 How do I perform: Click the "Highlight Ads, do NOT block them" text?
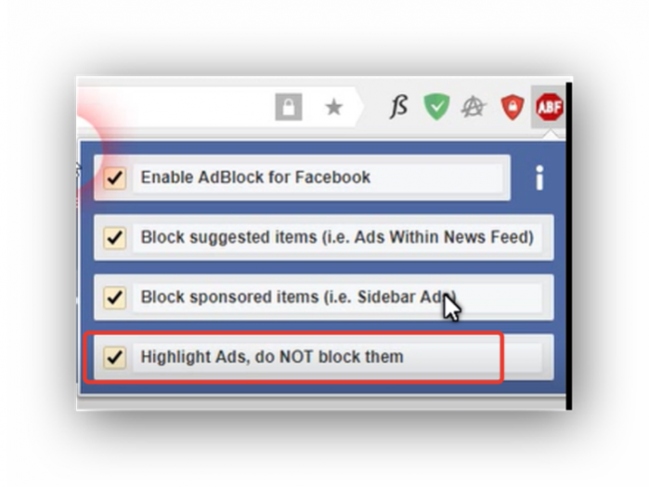(x=272, y=357)
